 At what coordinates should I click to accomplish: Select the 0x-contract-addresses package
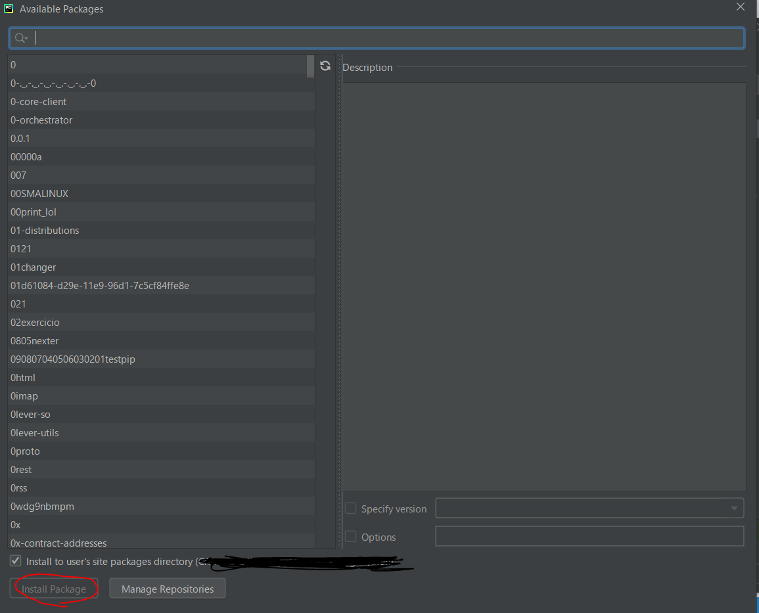(x=161, y=541)
